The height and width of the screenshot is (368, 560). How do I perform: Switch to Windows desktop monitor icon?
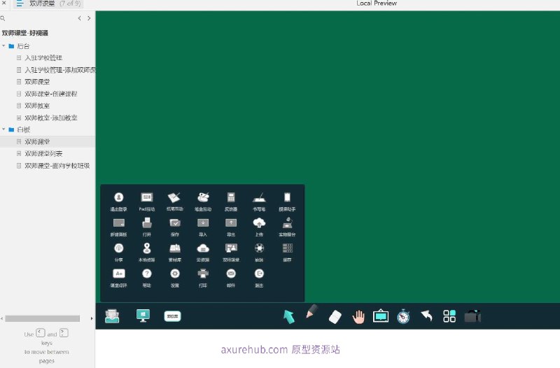tap(143, 316)
